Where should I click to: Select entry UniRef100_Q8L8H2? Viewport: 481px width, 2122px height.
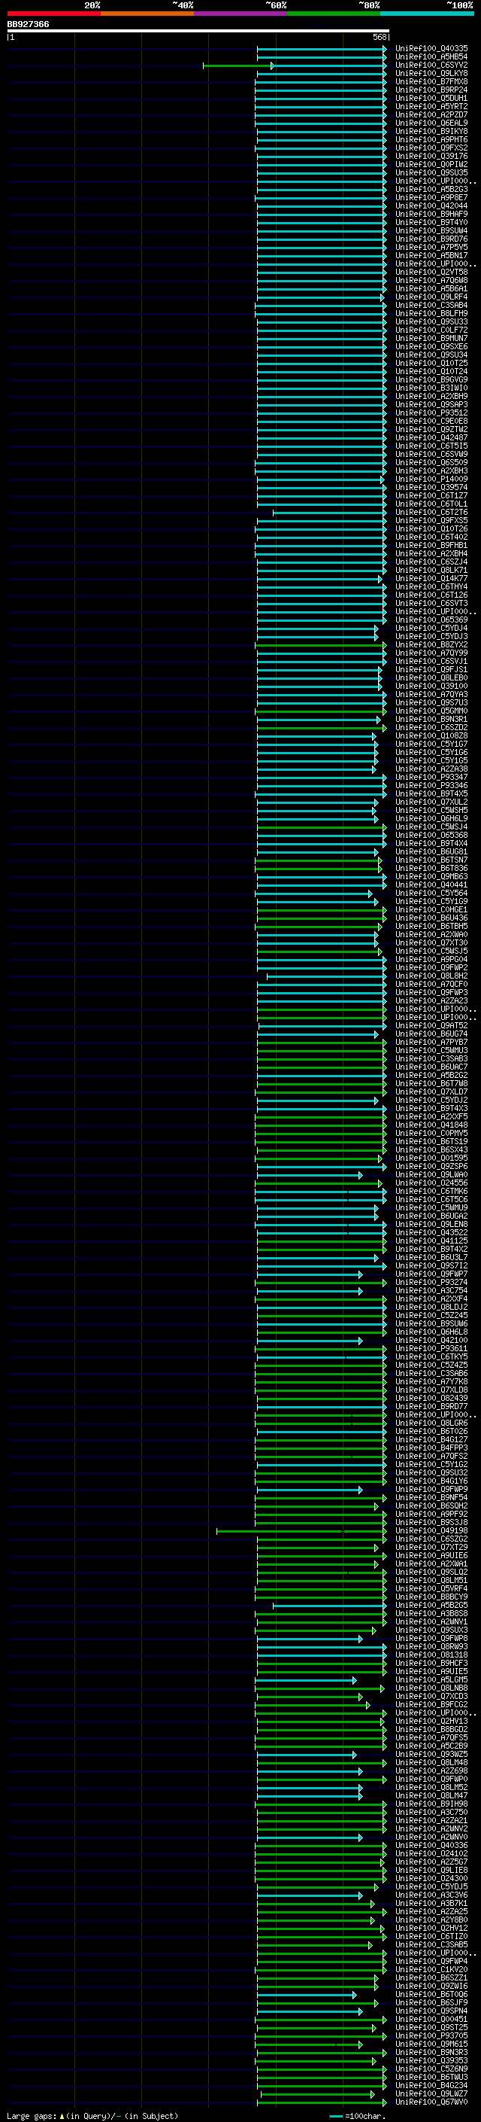click(x=431, y=976)
